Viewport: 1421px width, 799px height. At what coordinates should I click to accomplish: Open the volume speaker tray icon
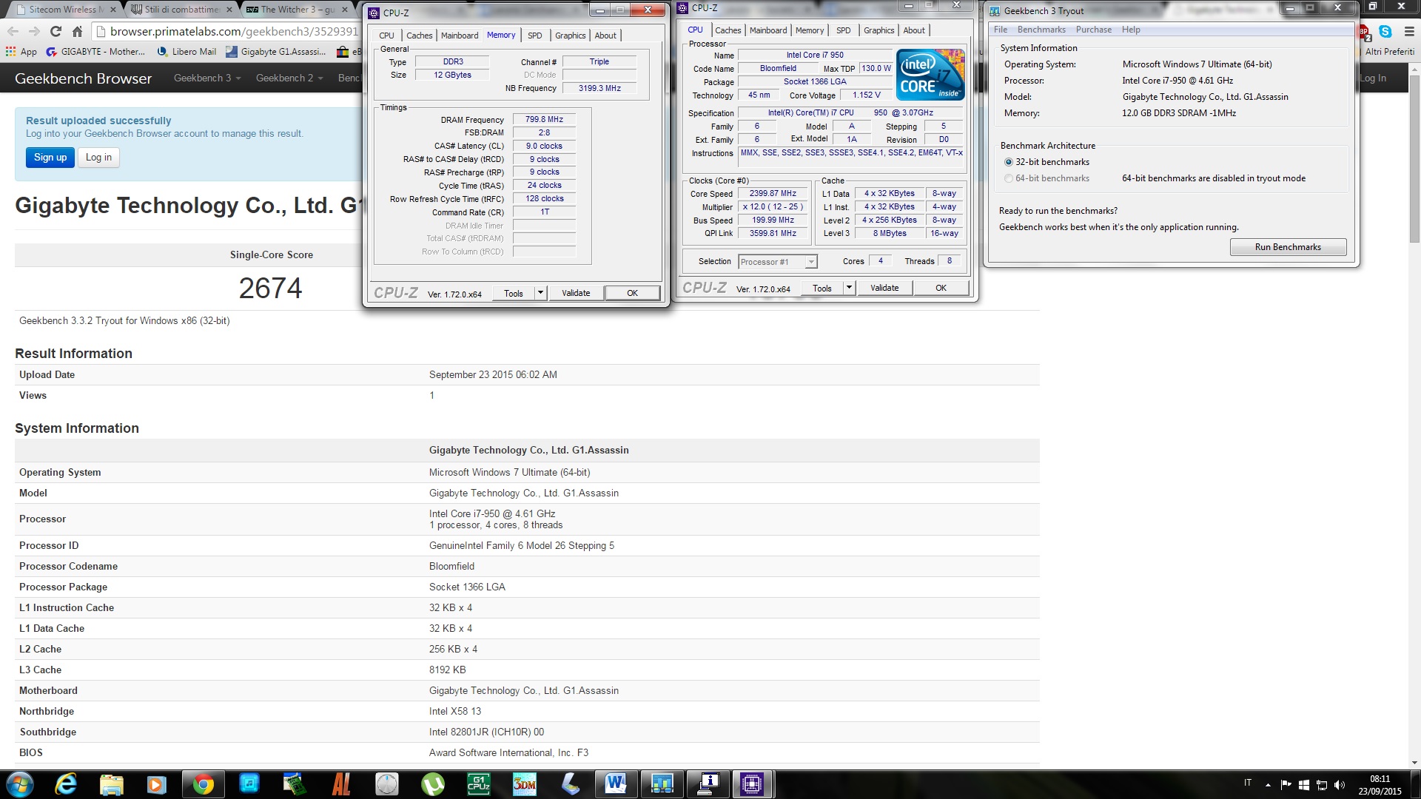(1340, 784)
